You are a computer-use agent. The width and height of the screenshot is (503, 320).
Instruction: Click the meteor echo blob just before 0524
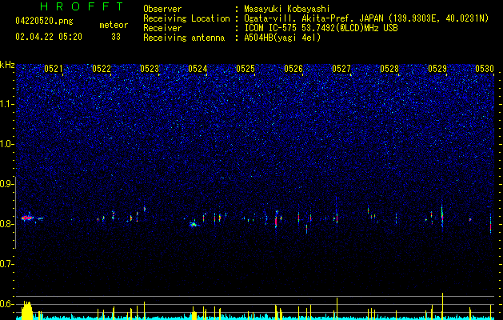tap(193, 224)
